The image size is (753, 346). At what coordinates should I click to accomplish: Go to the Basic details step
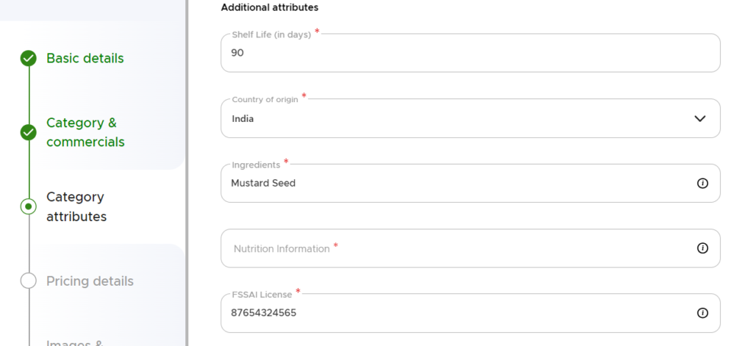(x=85, y=59)
